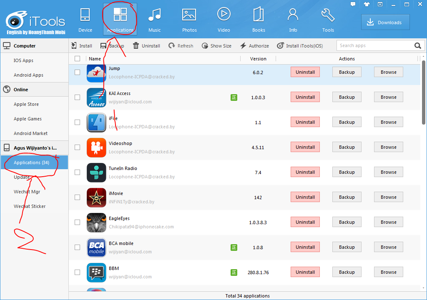Click the vertical scrollbar thumb
The image size is (427, 300).
pos(423,92)
